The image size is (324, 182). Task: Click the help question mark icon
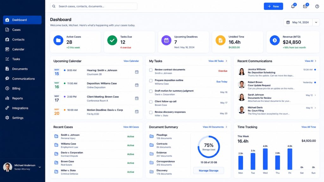(317, 6)
